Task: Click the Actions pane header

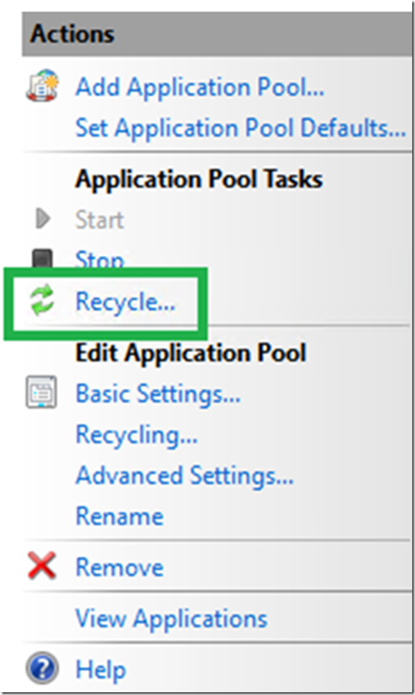Action: pyautogui.click(x=217, y=33)
